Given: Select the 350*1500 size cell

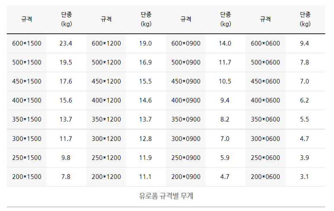Looking at the screenshot, I should pos(27,119).
